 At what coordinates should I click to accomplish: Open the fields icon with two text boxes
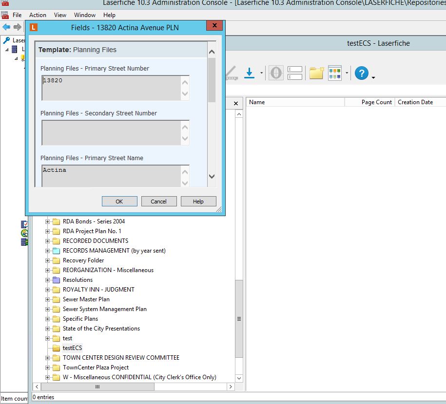pyautogui.click(x=295, y=73)
